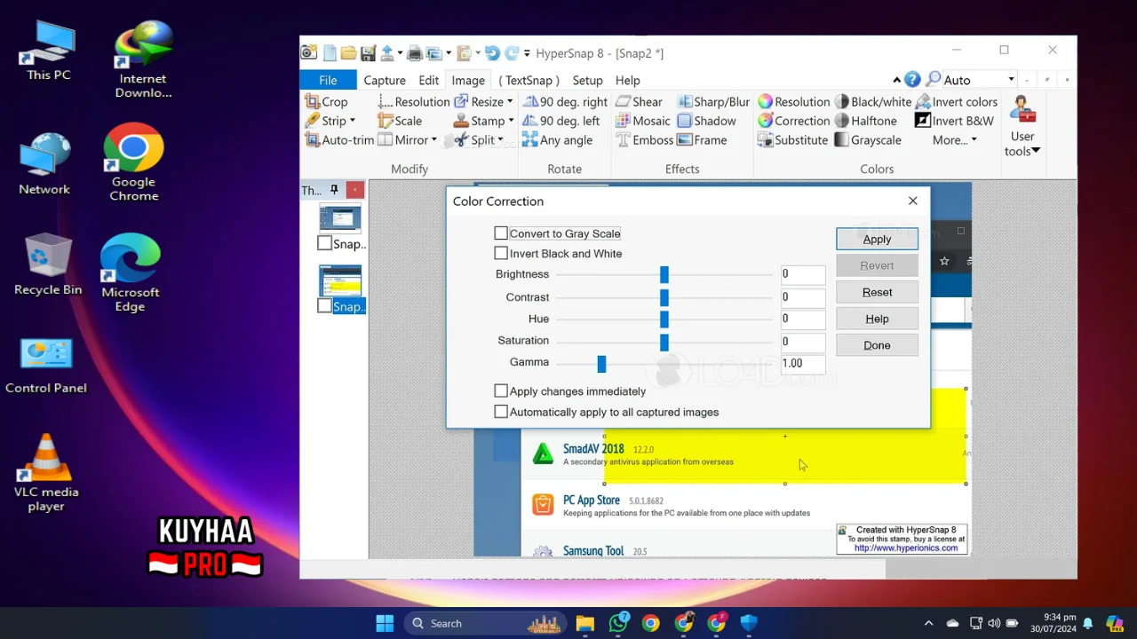Tick the first Snap thumbnail checkbox

coord(325,243)
